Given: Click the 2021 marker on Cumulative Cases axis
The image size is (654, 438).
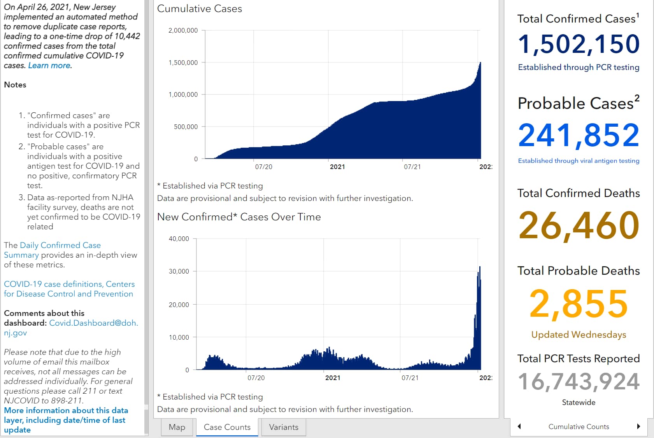Looking at the screenshot, I should coord(337,167).
